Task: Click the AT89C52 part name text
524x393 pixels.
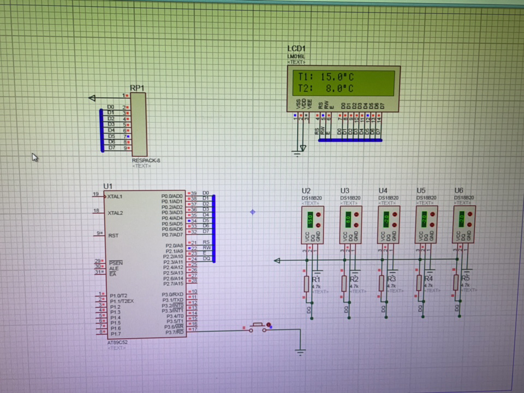Action: (117, 343)
